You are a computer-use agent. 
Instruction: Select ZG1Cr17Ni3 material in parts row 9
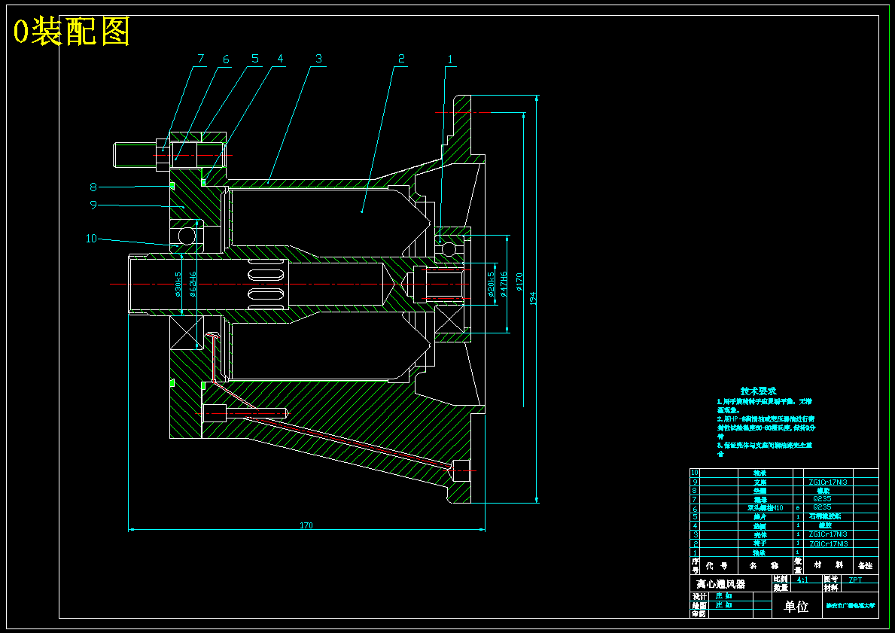click(828, 482)
